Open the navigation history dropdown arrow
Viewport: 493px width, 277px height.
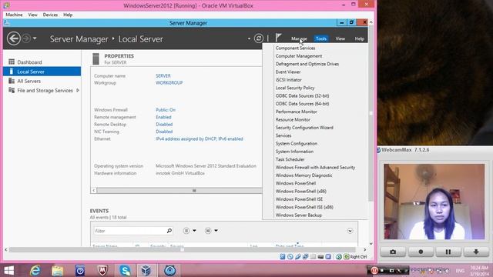pyautogui.click(x=35, y=38)
